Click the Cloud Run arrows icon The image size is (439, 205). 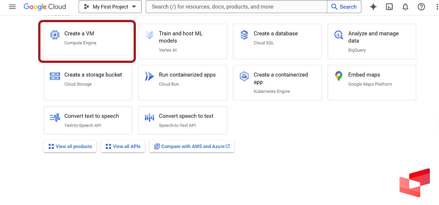(149, 76)
